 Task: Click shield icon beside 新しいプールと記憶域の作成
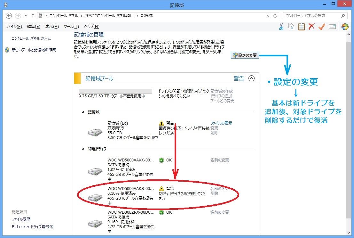point(7,50)
